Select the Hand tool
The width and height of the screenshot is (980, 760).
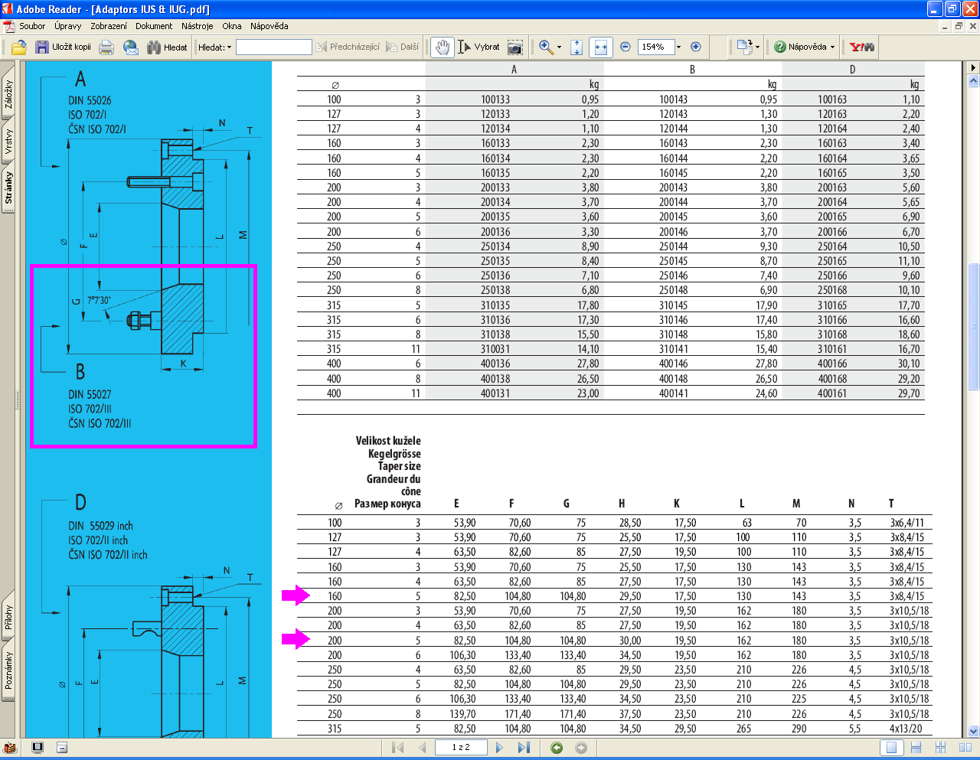point(442,47)
